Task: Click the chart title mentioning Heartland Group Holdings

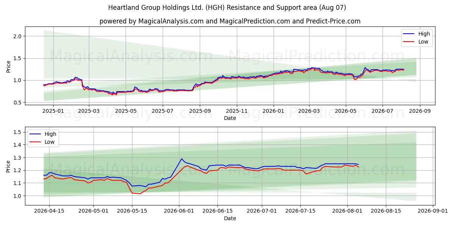Action: pos(227,8)
